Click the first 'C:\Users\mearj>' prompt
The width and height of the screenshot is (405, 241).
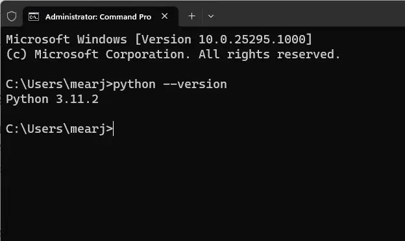(59, 84)
